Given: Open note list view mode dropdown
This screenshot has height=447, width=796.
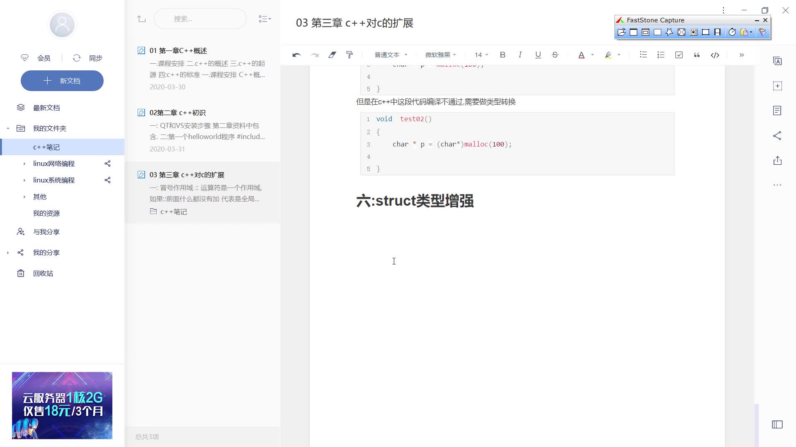Looking at the screenshot, I should coord(265,19).
